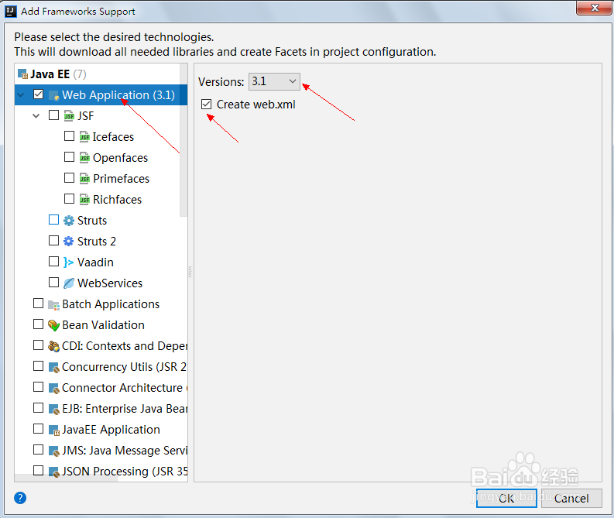The width and height of the screenshot is (614, 518).
Task: Open the Versions dropdown
Action: tap(274, 81)
